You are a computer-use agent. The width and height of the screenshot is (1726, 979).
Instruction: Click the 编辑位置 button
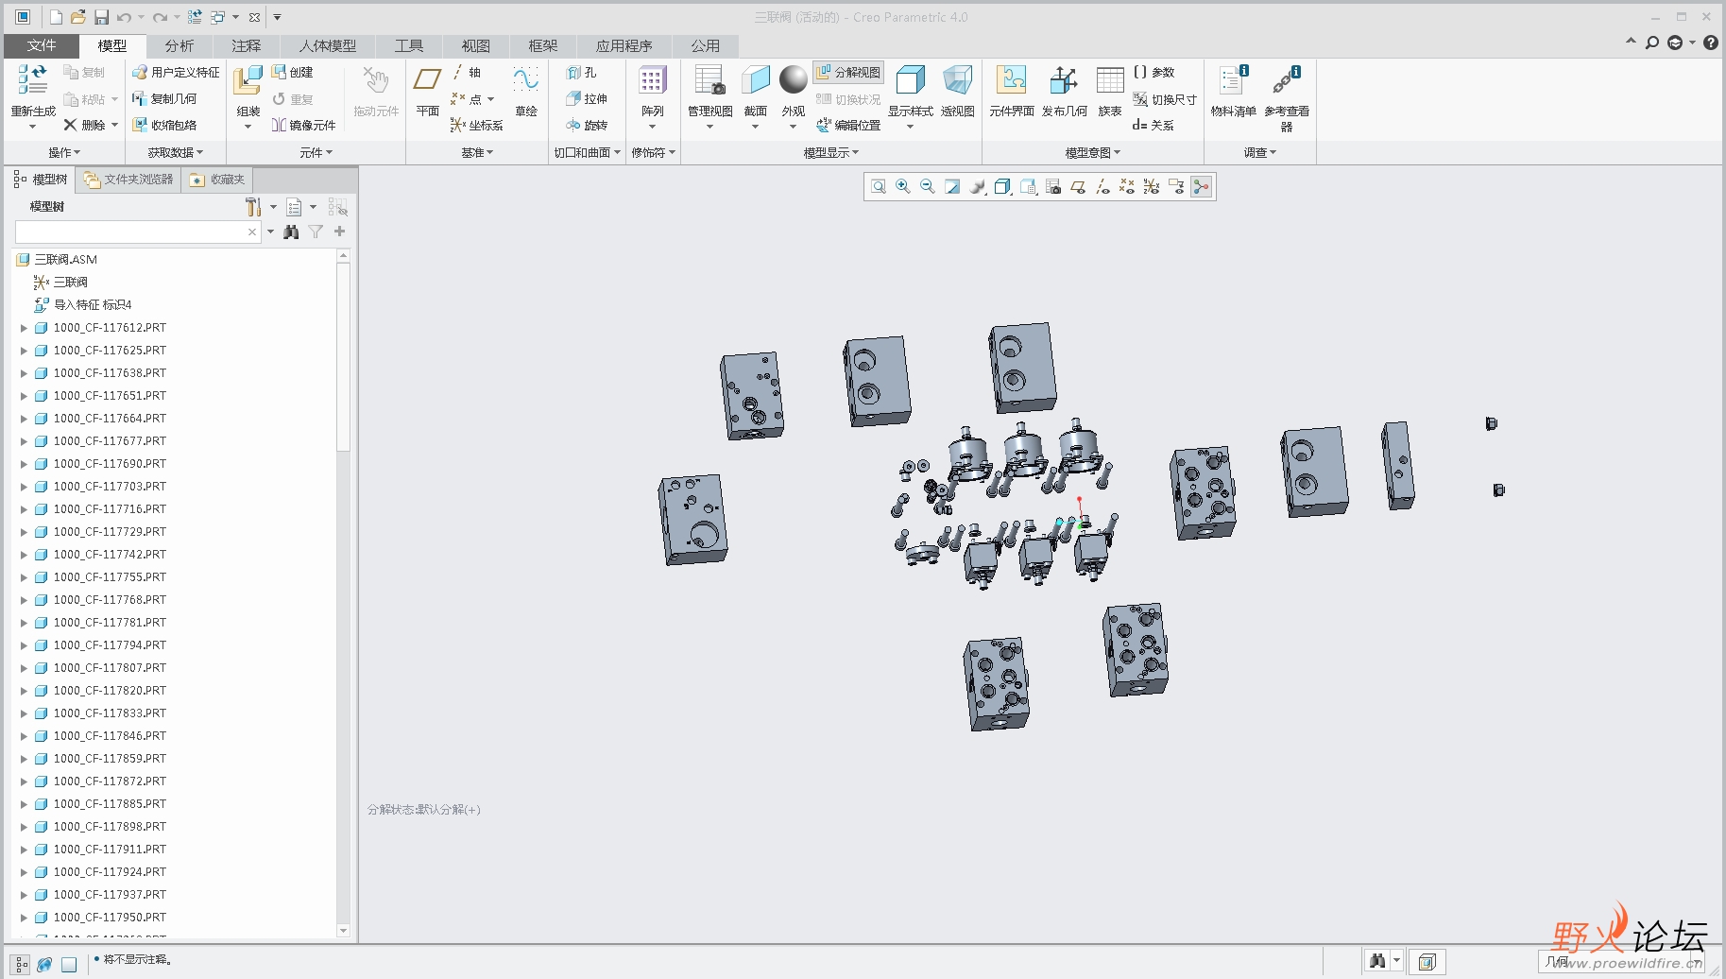click(849, 125)
